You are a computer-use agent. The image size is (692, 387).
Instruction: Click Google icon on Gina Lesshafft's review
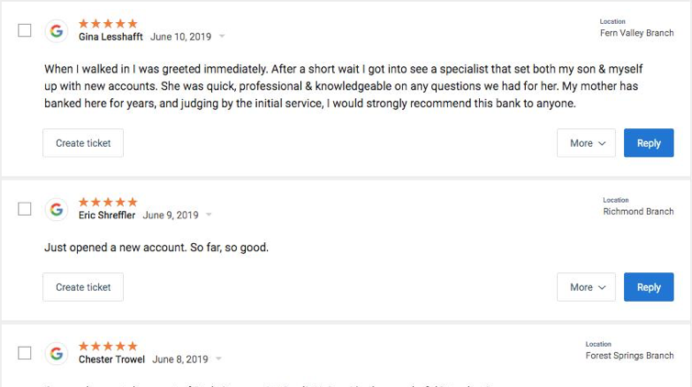click(57, 30)
